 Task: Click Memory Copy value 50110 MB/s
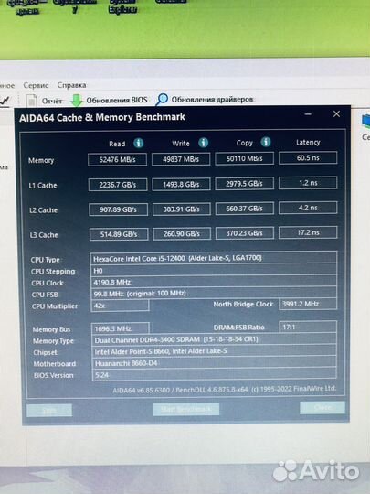tap(245, 158)
